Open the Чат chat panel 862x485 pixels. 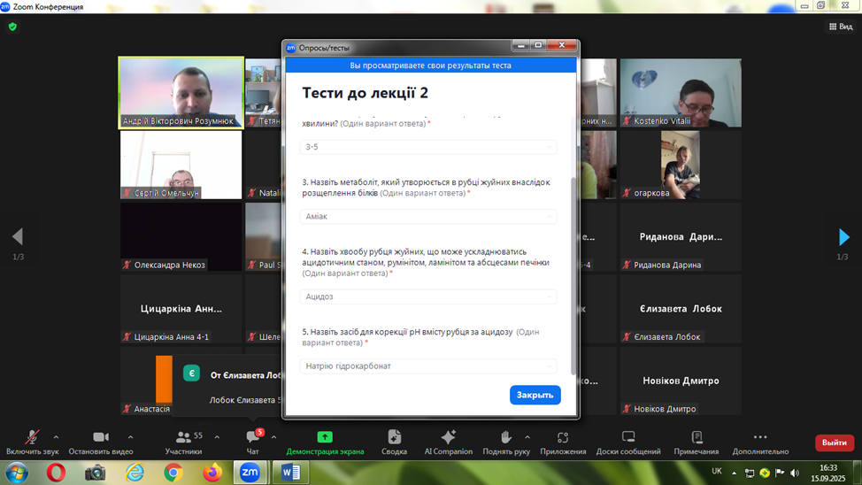coord(253,443)
